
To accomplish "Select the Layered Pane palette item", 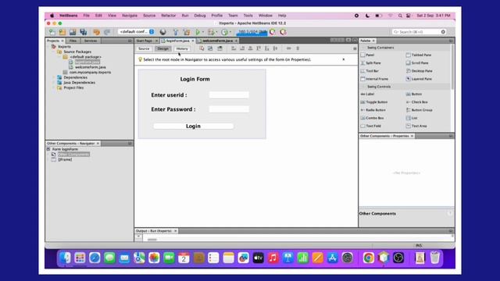I will tap(419, 79).
